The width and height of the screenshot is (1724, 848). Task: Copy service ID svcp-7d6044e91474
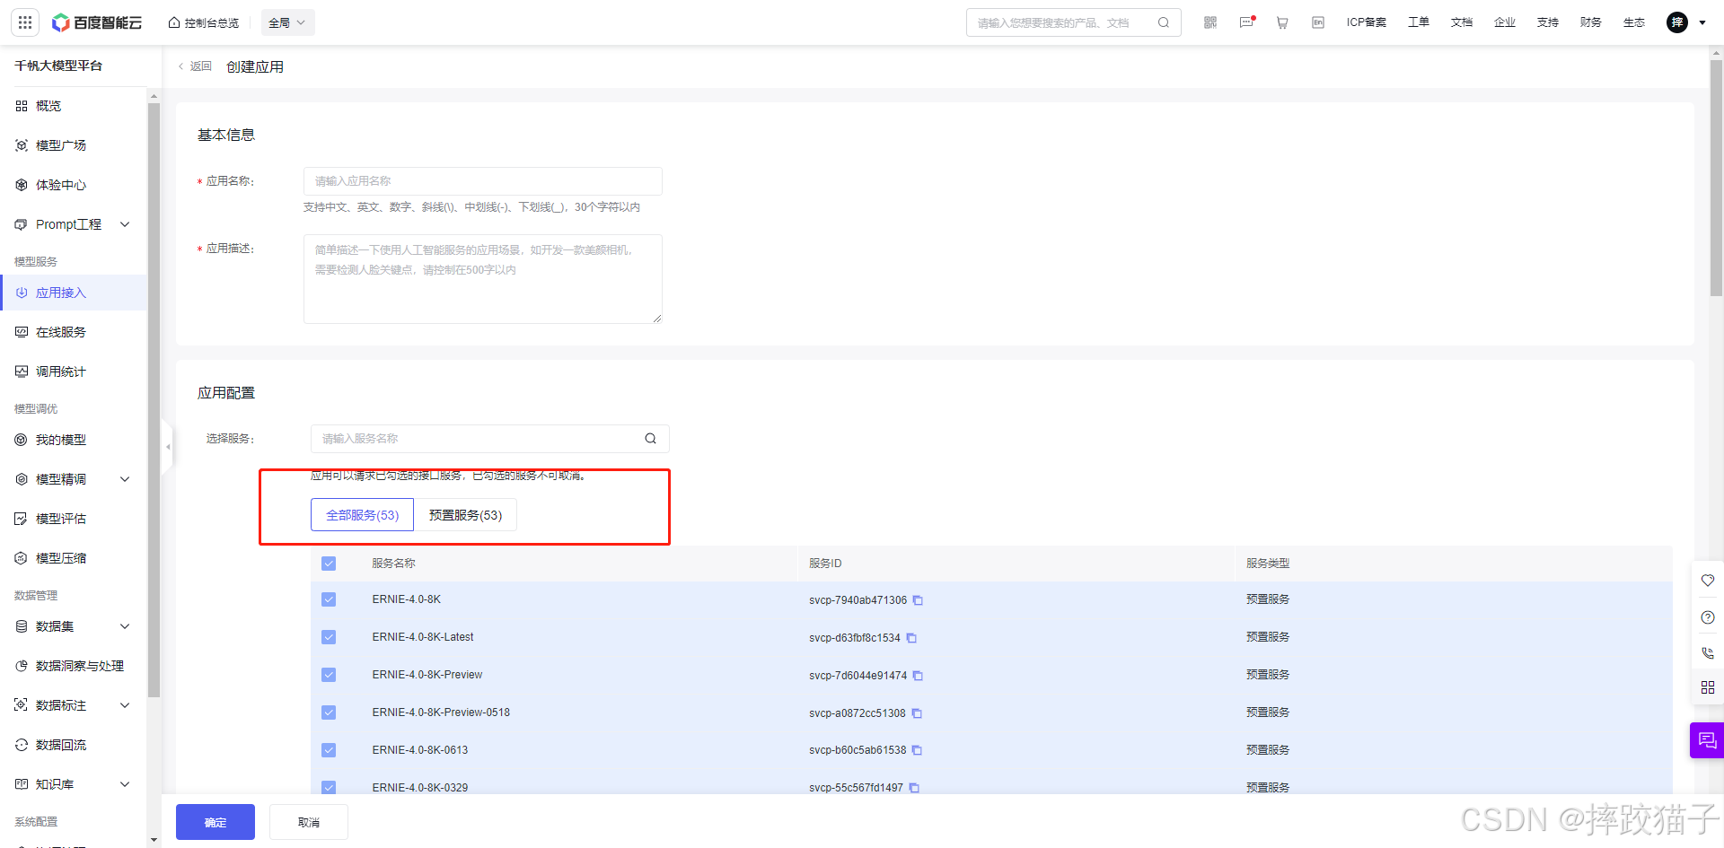pyautogui.click(x=918, y=676)
